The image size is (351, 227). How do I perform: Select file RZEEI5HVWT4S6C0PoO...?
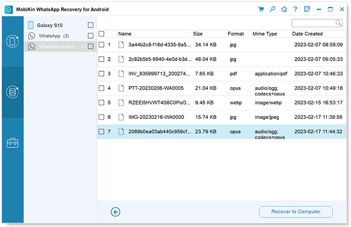(159, 103)
